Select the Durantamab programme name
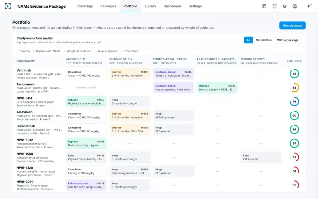318x199 pixels. pyautogui.click(x=26, y=126)
